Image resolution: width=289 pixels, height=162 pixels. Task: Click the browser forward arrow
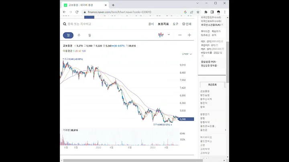pyautogui.click(x=70, y=12)
